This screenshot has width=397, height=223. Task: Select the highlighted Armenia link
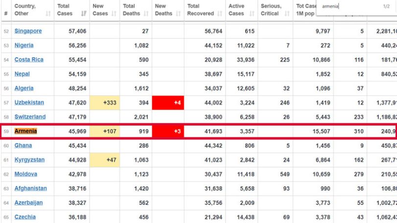coord(25,131)
